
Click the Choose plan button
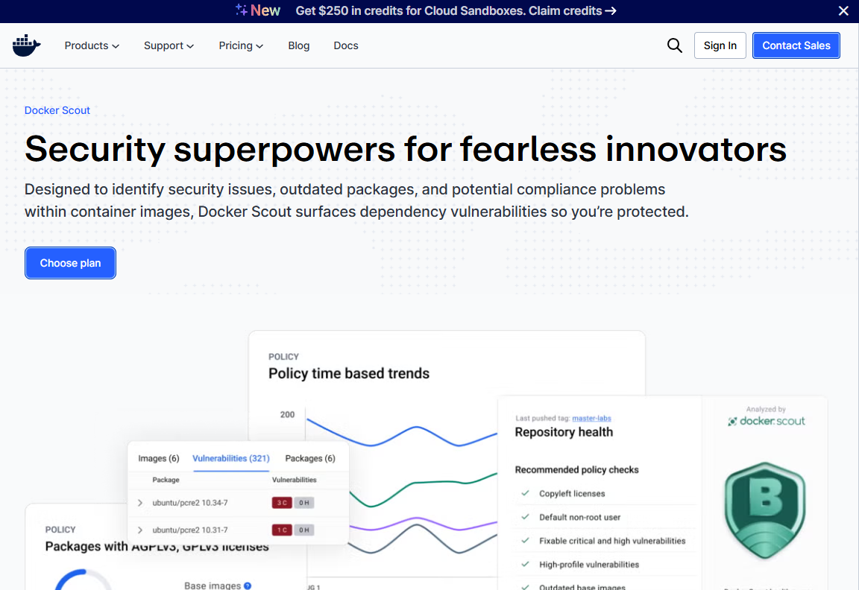(x=70, y=263)
